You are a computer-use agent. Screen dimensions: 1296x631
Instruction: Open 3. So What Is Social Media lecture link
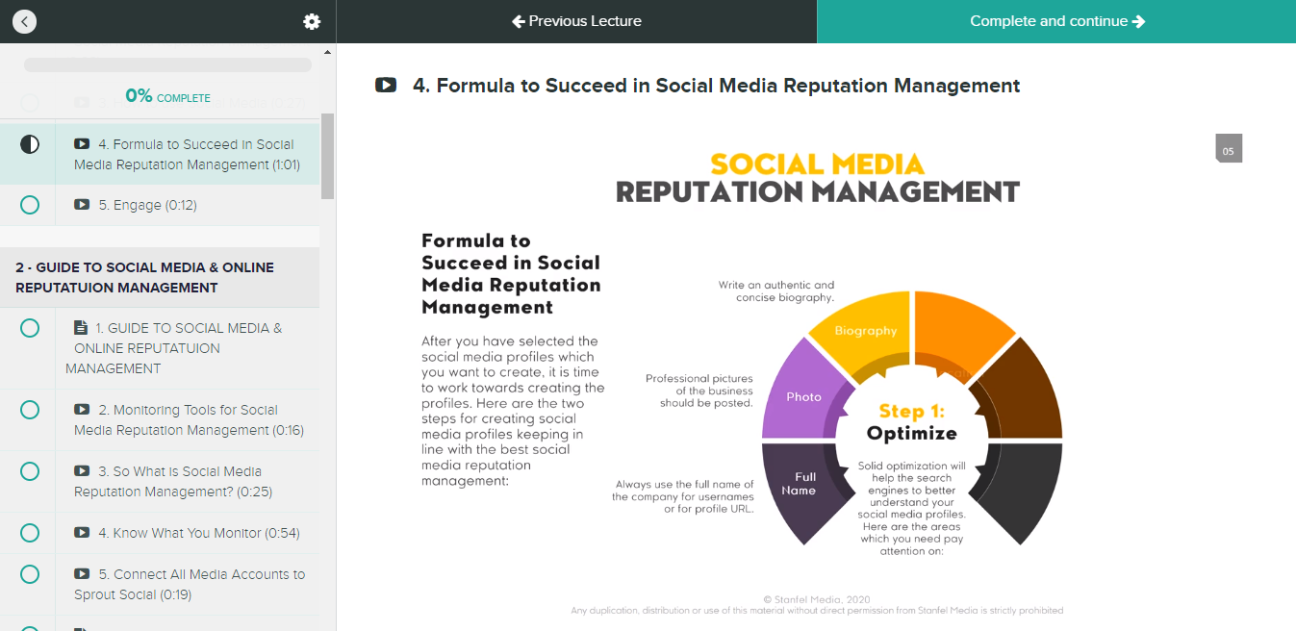point(173,481)
